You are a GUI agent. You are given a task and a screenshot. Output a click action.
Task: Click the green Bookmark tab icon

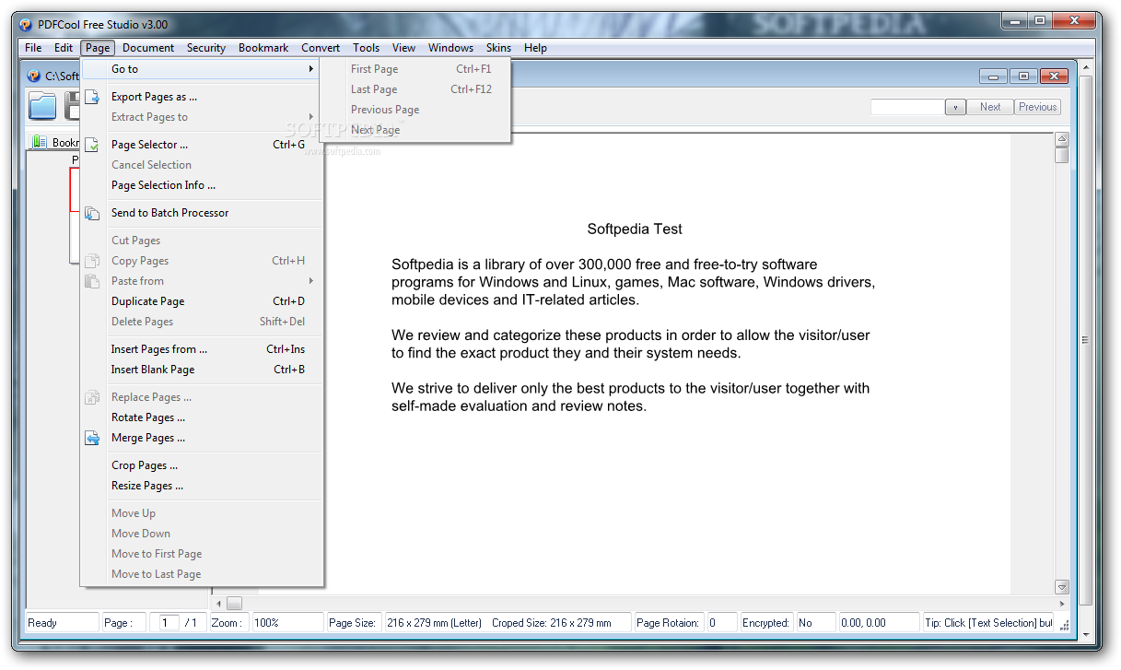coord(40,142)
